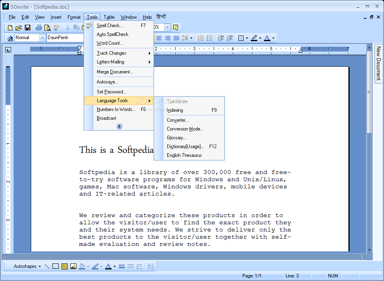Image resolution: width=384 pixels, height=281 pixels.
Task: Click the Copy icon
Action: coord(76,28)
